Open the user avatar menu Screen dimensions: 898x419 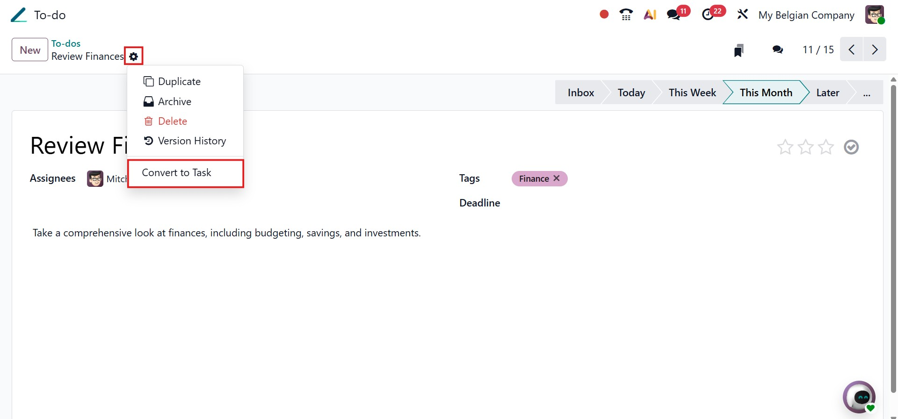pos(875,14)
